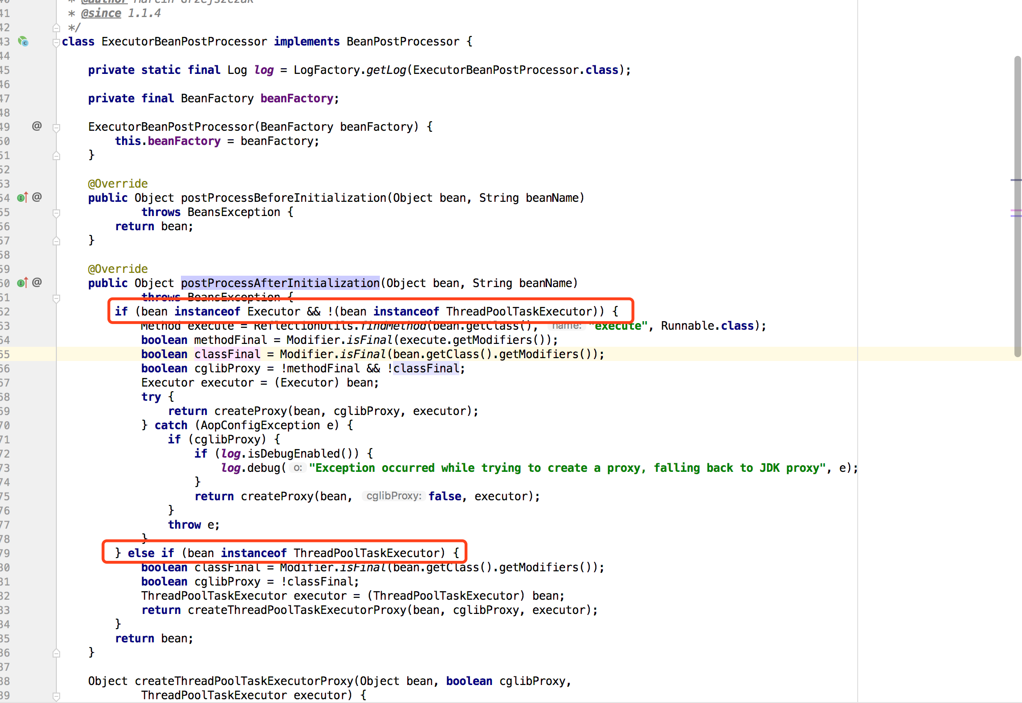The height and width of the screenshot is (703, 1022).
Task: Fold createThreadPoolTaskExecutorProxy method body
Action: coord(56,696)
